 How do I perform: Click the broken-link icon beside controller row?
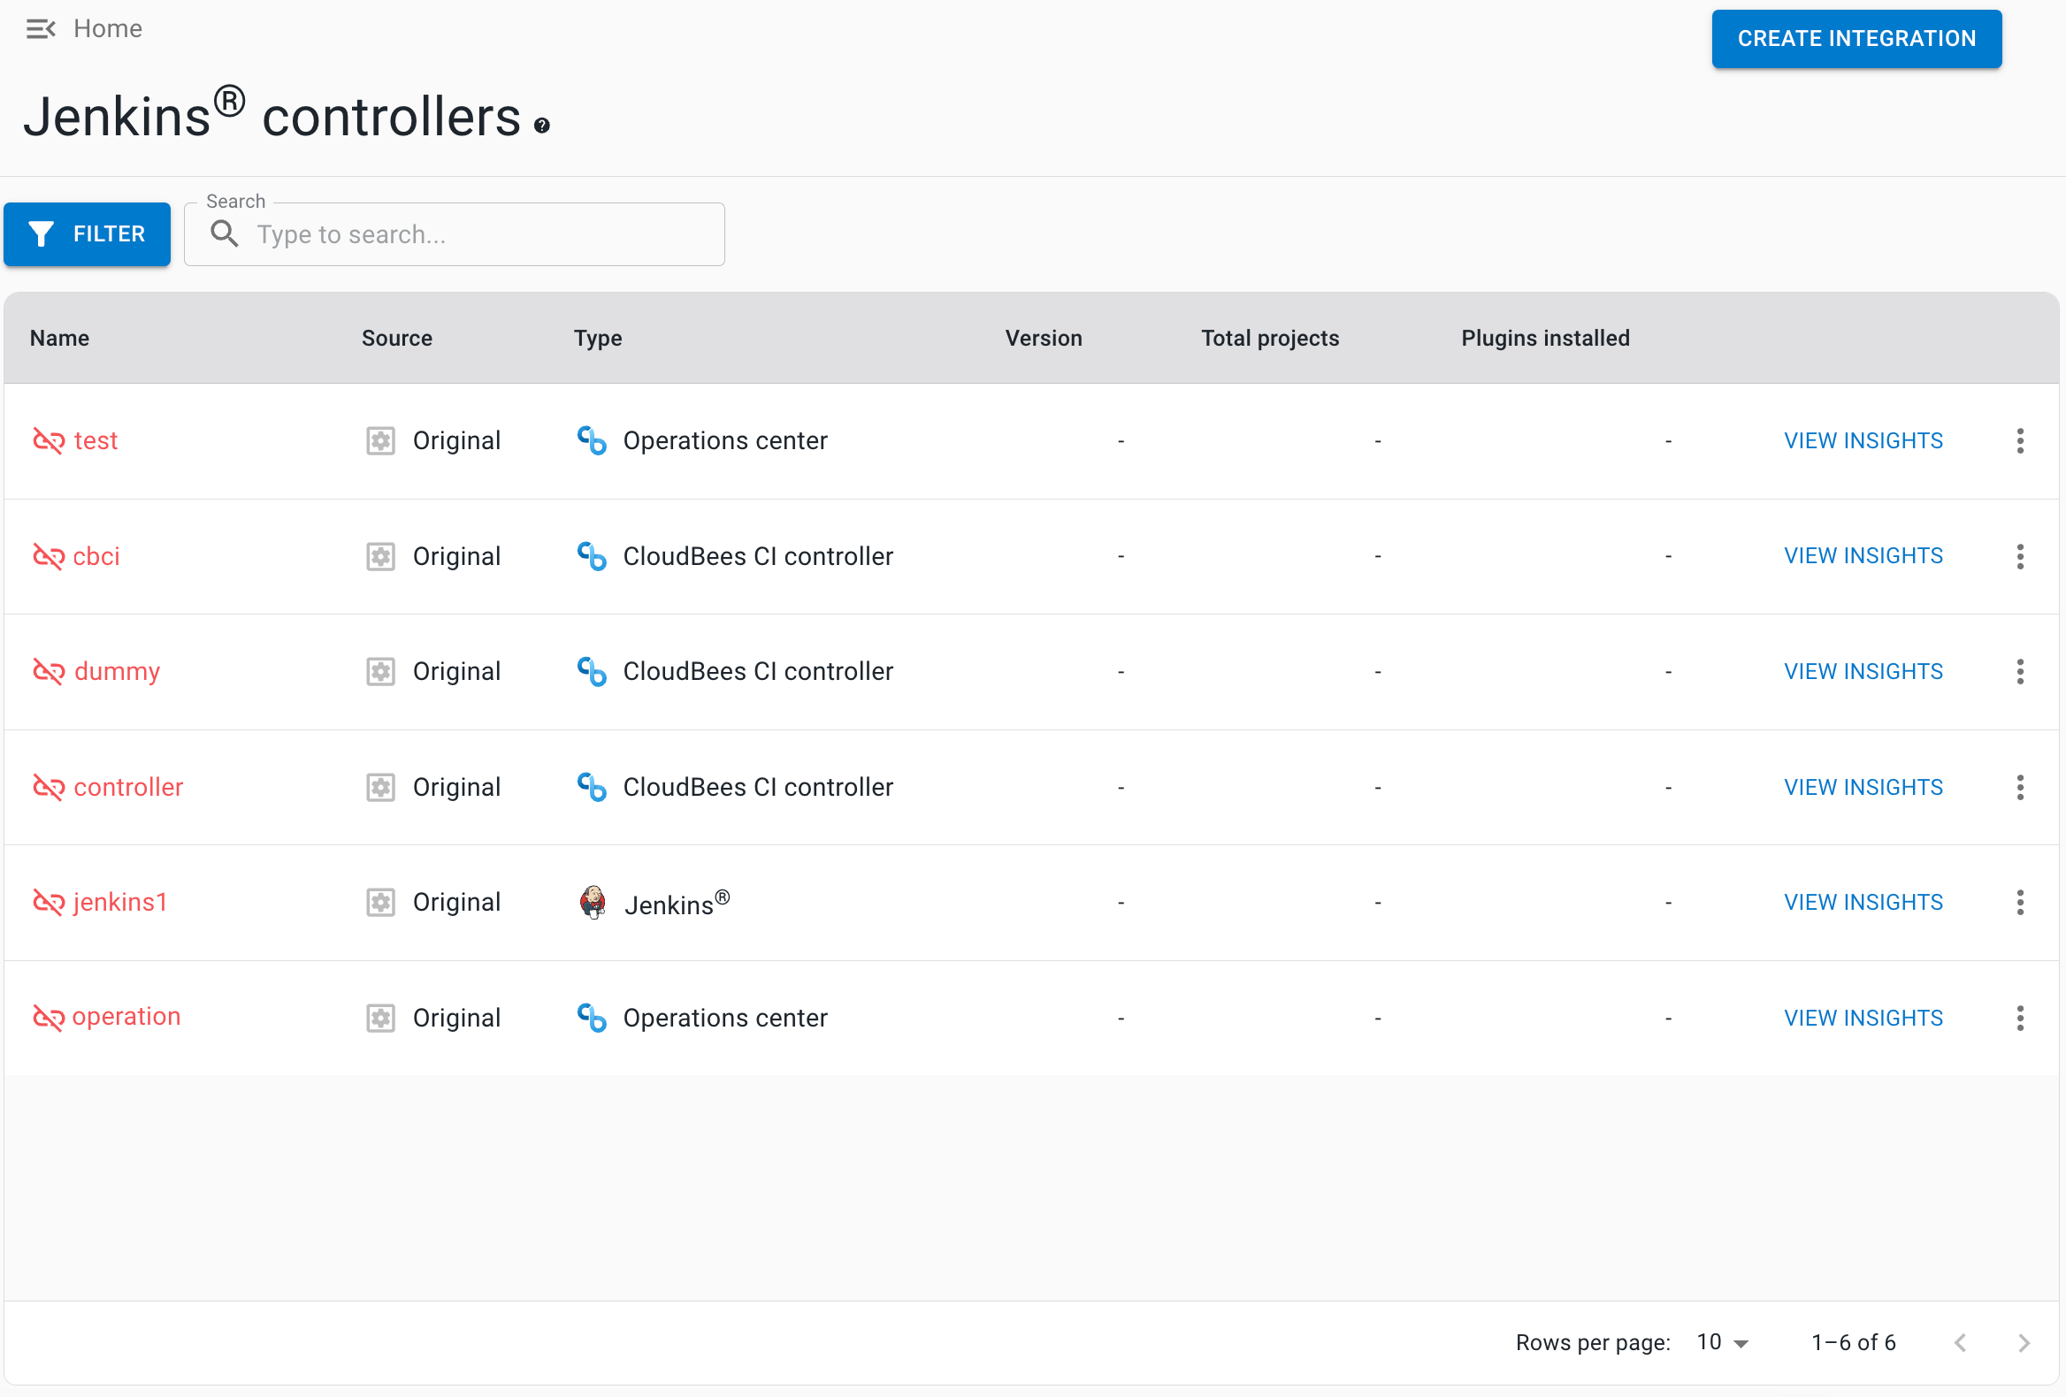pos(48,788)
